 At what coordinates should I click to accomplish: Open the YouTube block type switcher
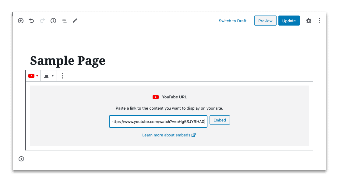click(x=33, y=76)
